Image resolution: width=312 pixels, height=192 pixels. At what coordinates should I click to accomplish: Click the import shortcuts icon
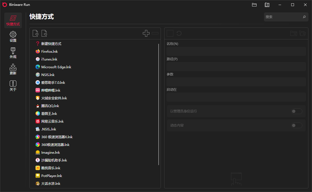[35, 33]
